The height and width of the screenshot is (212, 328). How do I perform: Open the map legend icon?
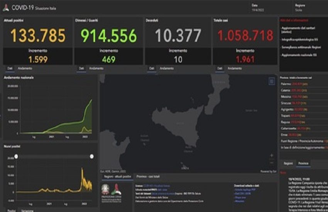point(271,81)
